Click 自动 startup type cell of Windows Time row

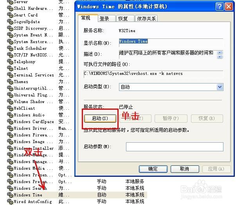(102, 195)
